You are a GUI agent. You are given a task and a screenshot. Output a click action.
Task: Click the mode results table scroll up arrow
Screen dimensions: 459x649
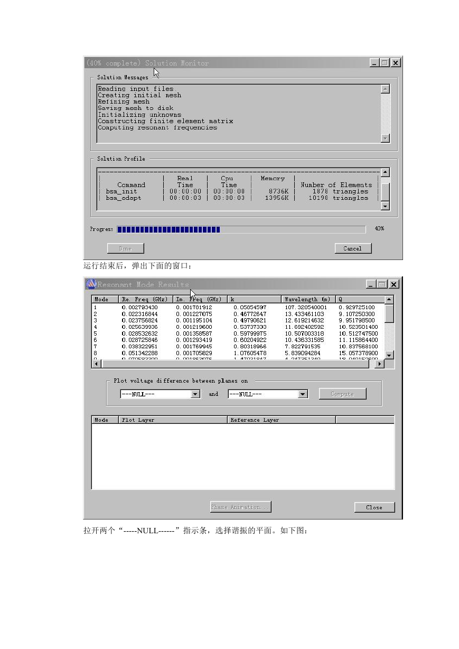point(389,300)
